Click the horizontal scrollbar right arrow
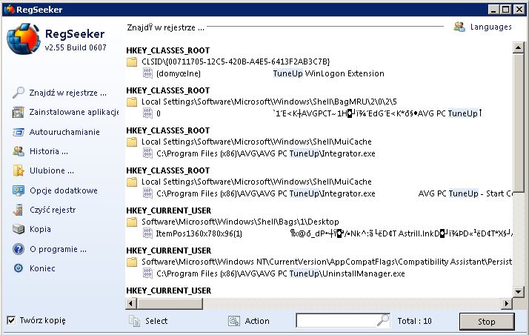Viewport: 529px width, 335px height. pyautogui.click(x=506, y=304)
